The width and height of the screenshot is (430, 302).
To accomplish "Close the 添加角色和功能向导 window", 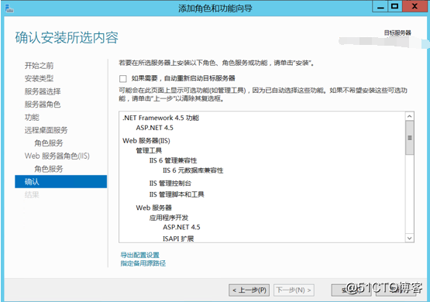I will pos(415,6).
